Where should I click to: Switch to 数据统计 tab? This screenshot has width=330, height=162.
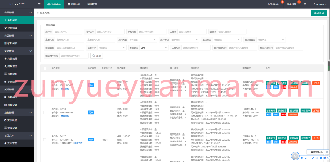74,4
